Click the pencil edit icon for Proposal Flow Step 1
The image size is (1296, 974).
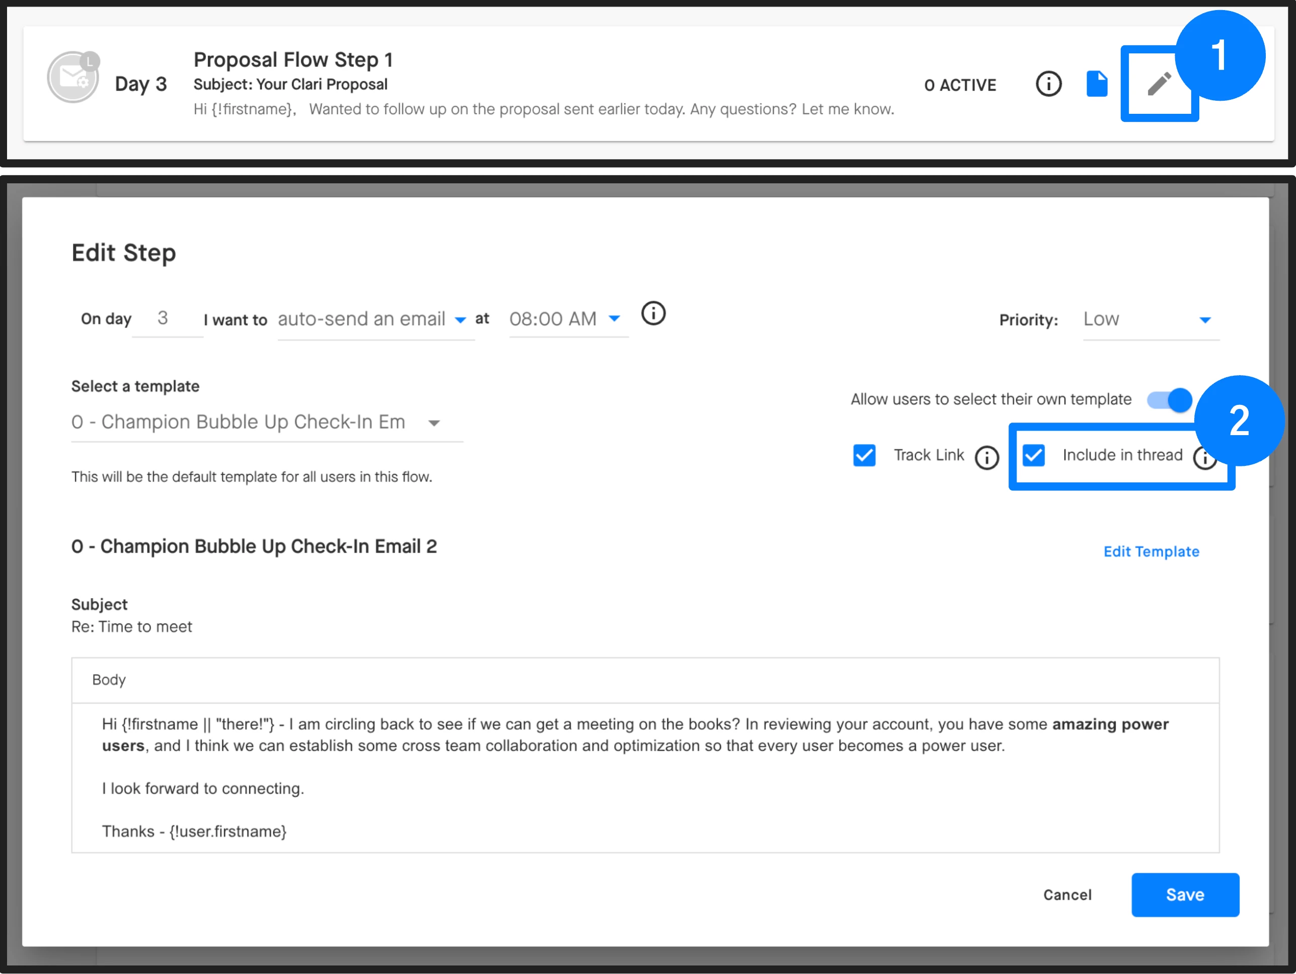1159,84
